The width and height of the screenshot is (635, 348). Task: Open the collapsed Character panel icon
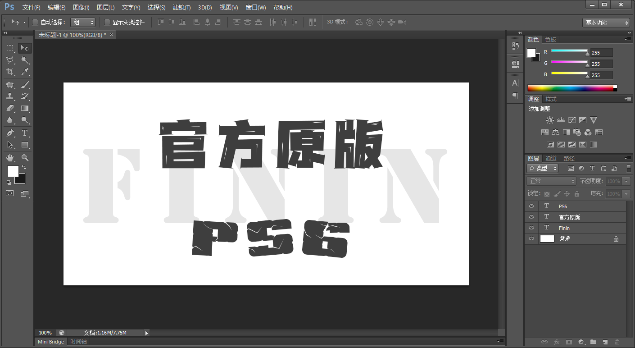click(x=515, y=83)
